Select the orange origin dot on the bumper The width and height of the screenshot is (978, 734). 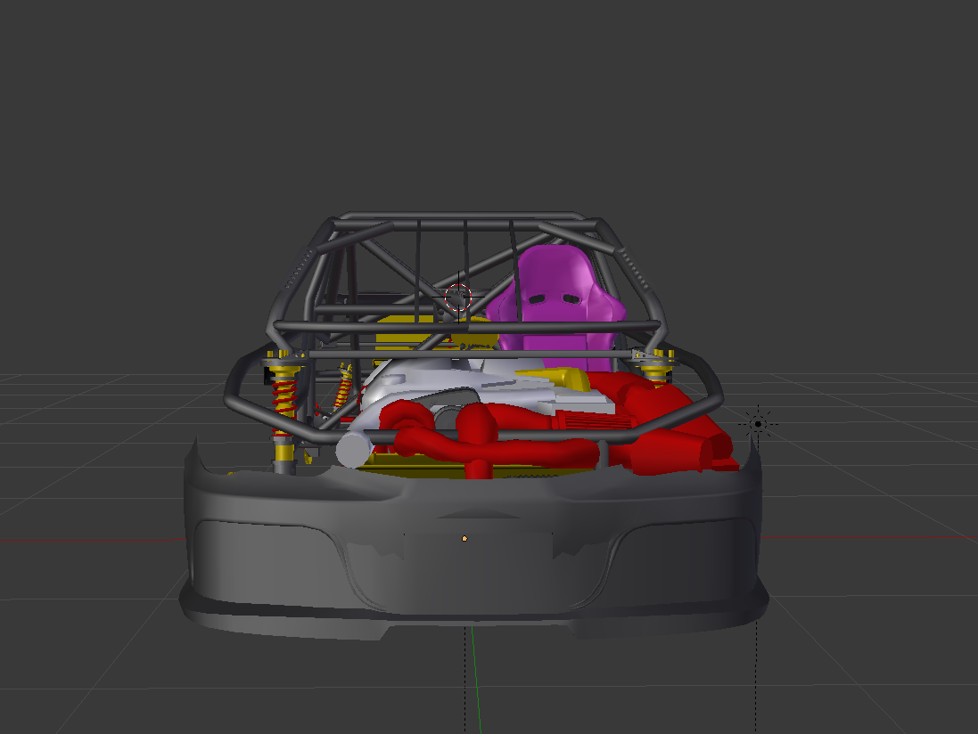click(464, 538)
